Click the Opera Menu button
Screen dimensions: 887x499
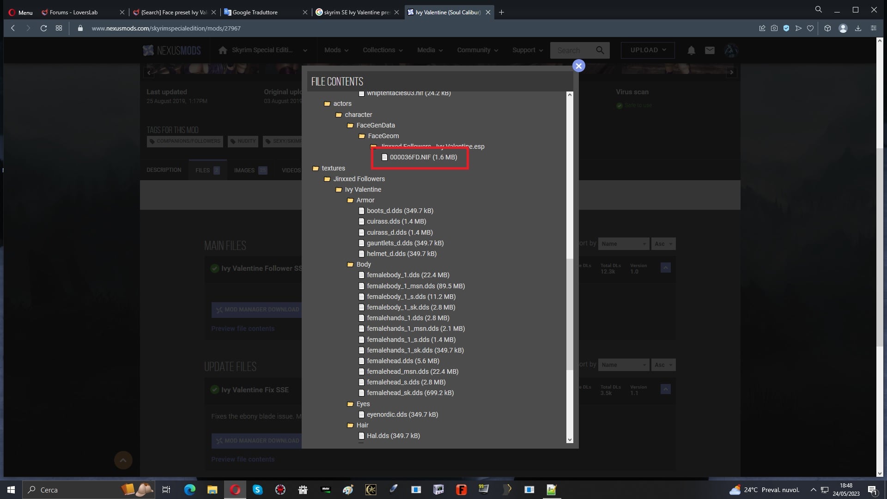click(x=20, y=12)
